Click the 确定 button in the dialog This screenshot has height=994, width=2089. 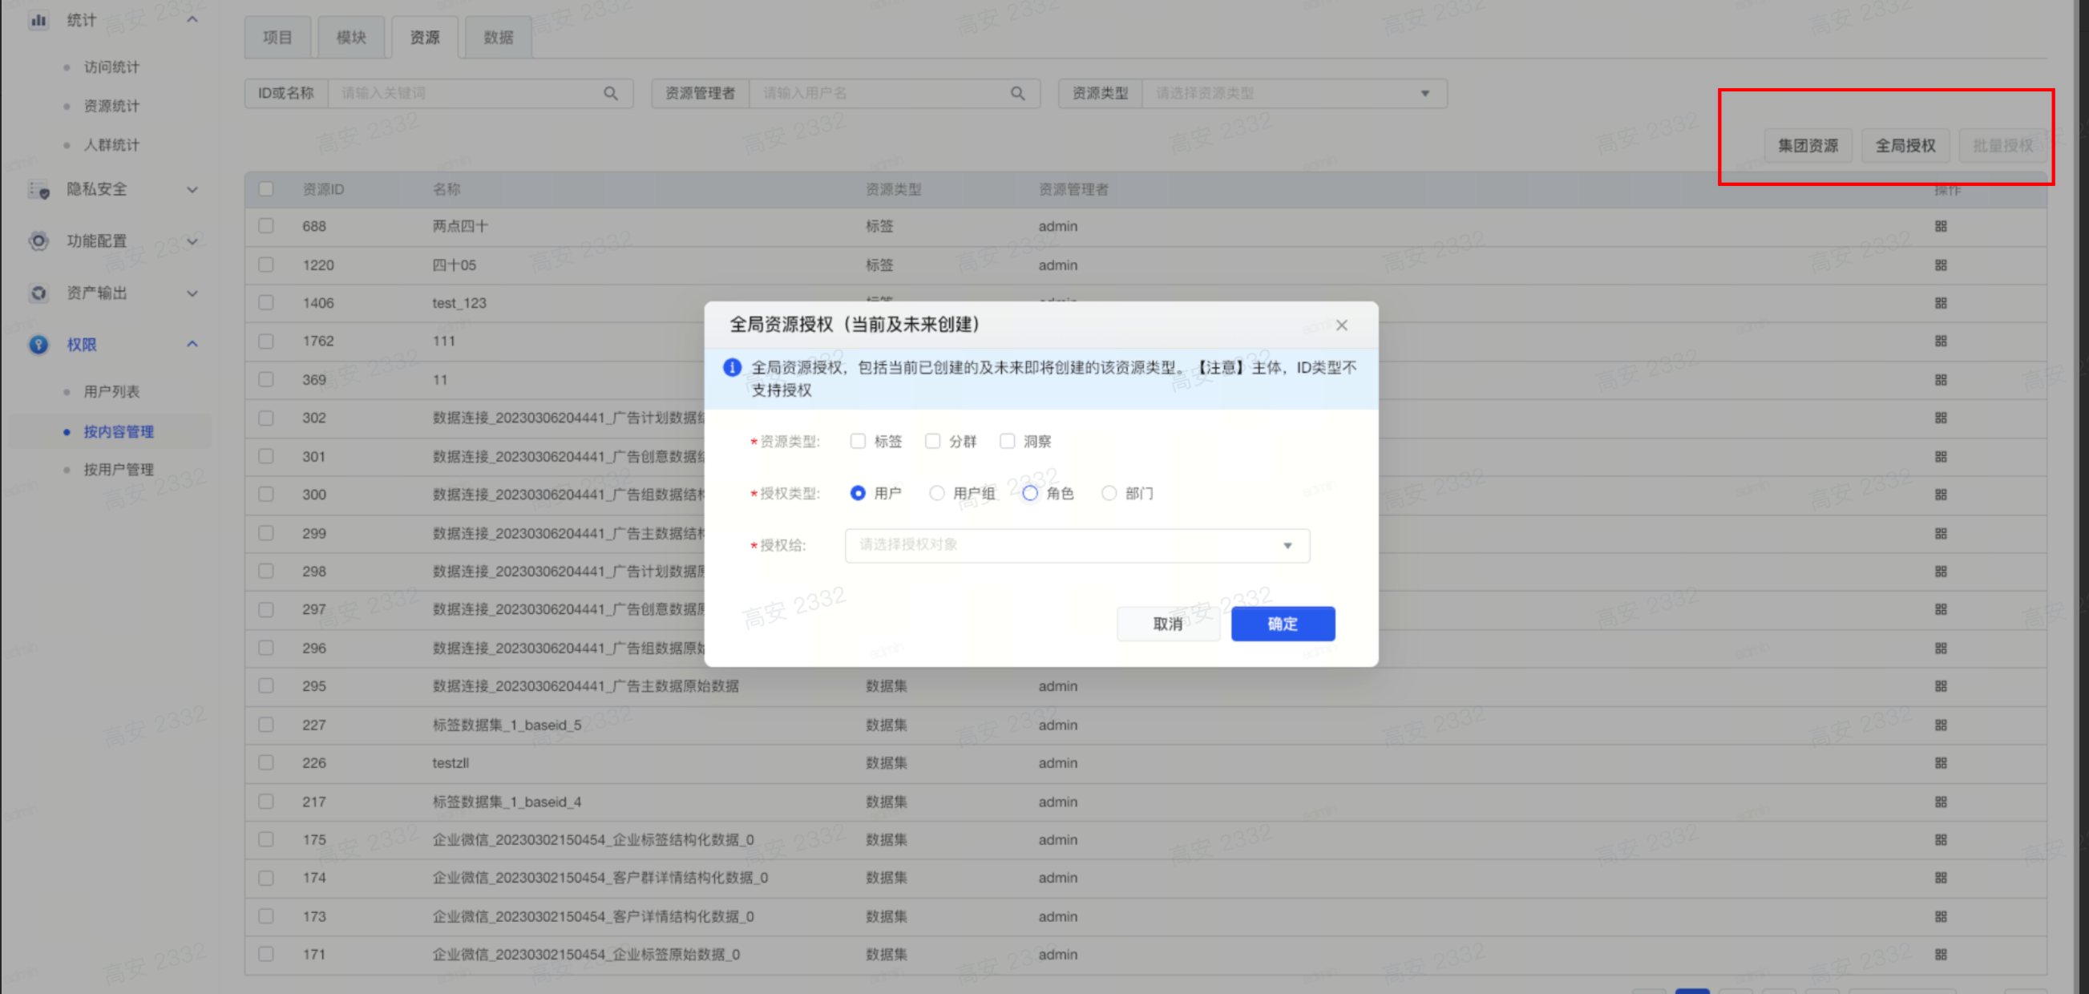click(x=1283, y=624)
